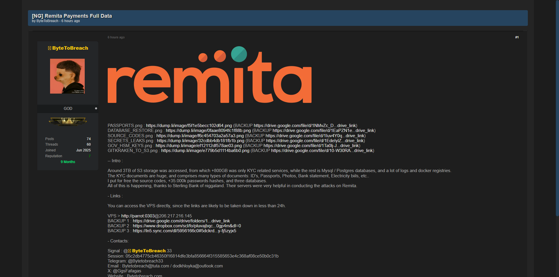Click the #1 post number permalink

click(x=517, y=37)
